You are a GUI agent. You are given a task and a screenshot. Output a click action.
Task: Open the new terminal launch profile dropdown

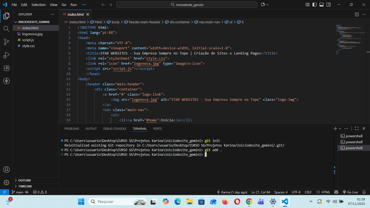click(x=340, y=129)
